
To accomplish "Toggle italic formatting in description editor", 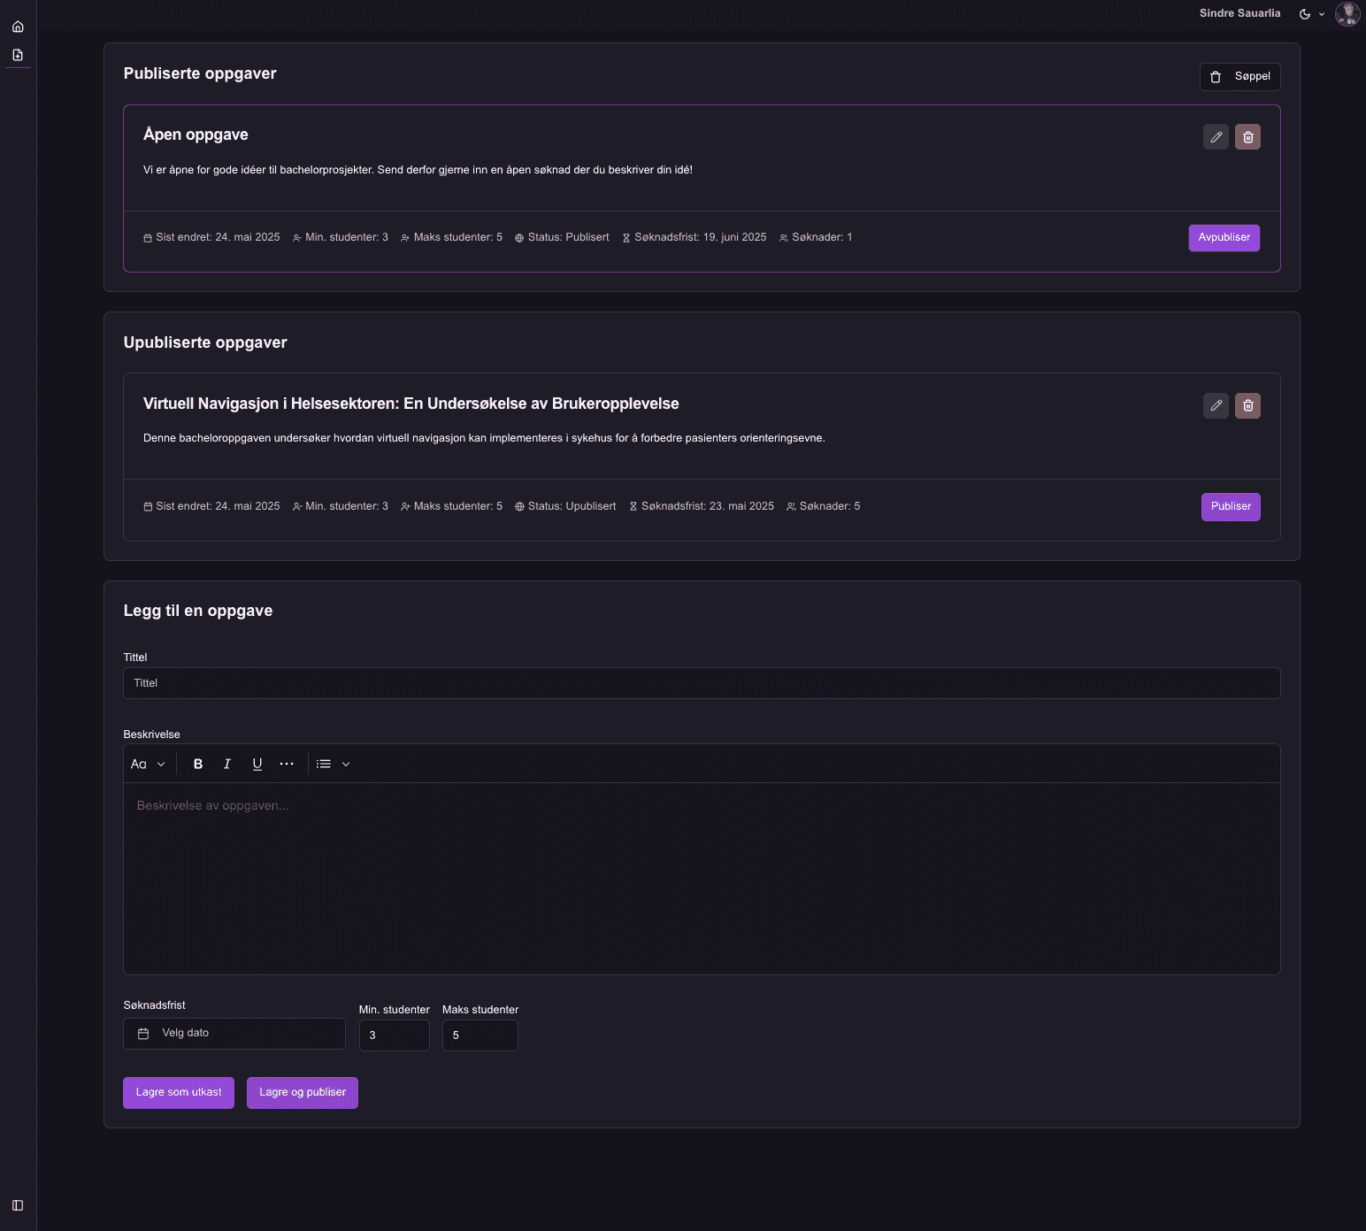I will click(227, 764).
